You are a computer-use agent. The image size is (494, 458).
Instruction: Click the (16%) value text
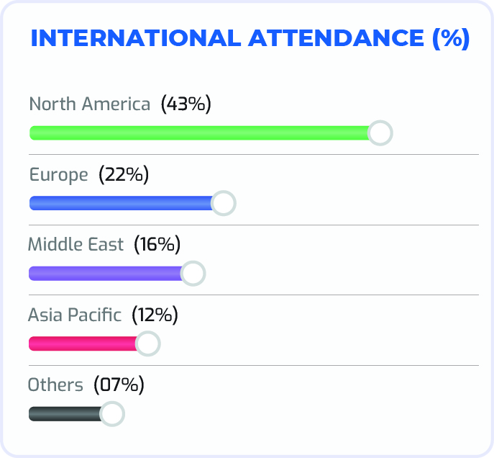tap(157, 245)
